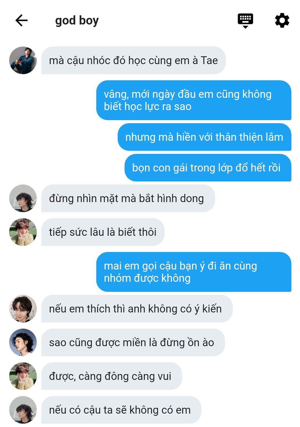
Task: Open chat settings gear icon
Action: (282, 20)
